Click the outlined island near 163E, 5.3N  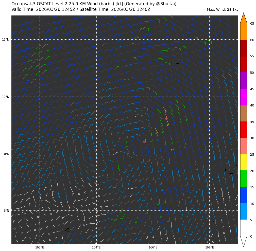(67, 230)
